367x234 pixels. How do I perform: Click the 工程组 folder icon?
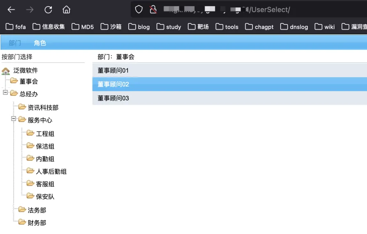pos(30,133)
